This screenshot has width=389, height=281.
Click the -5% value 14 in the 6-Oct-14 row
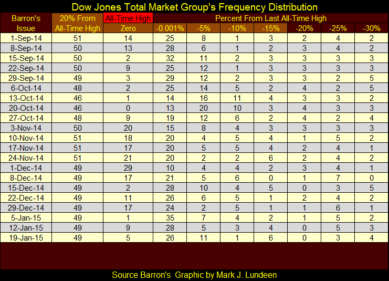pos(204,88)
